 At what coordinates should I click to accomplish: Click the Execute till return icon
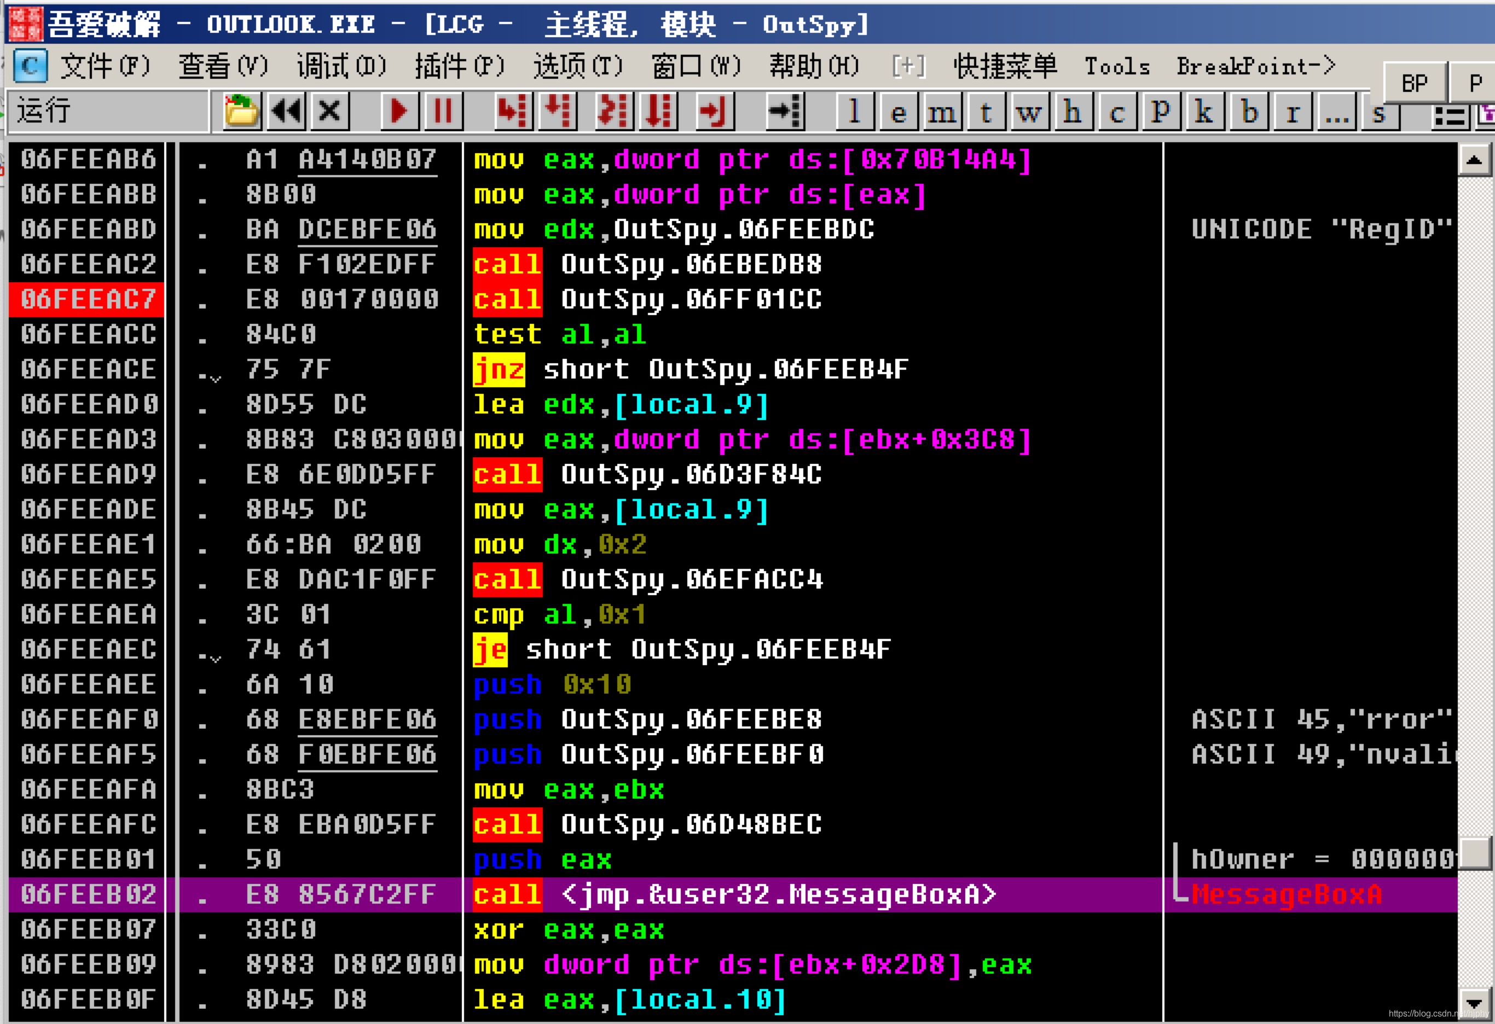pos(715,111)
